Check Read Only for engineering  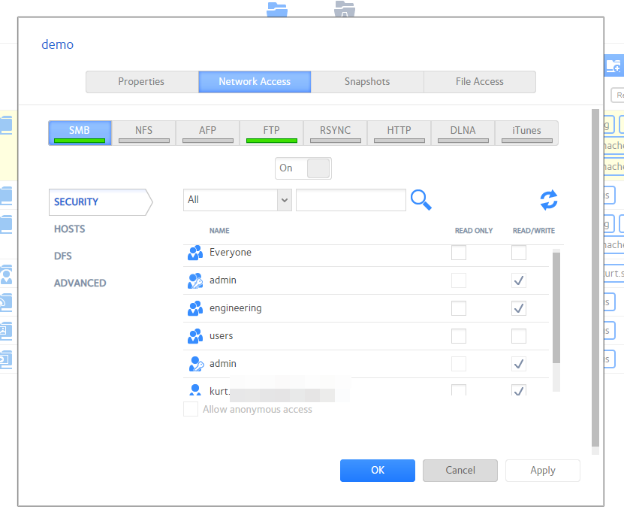(459, 308)
